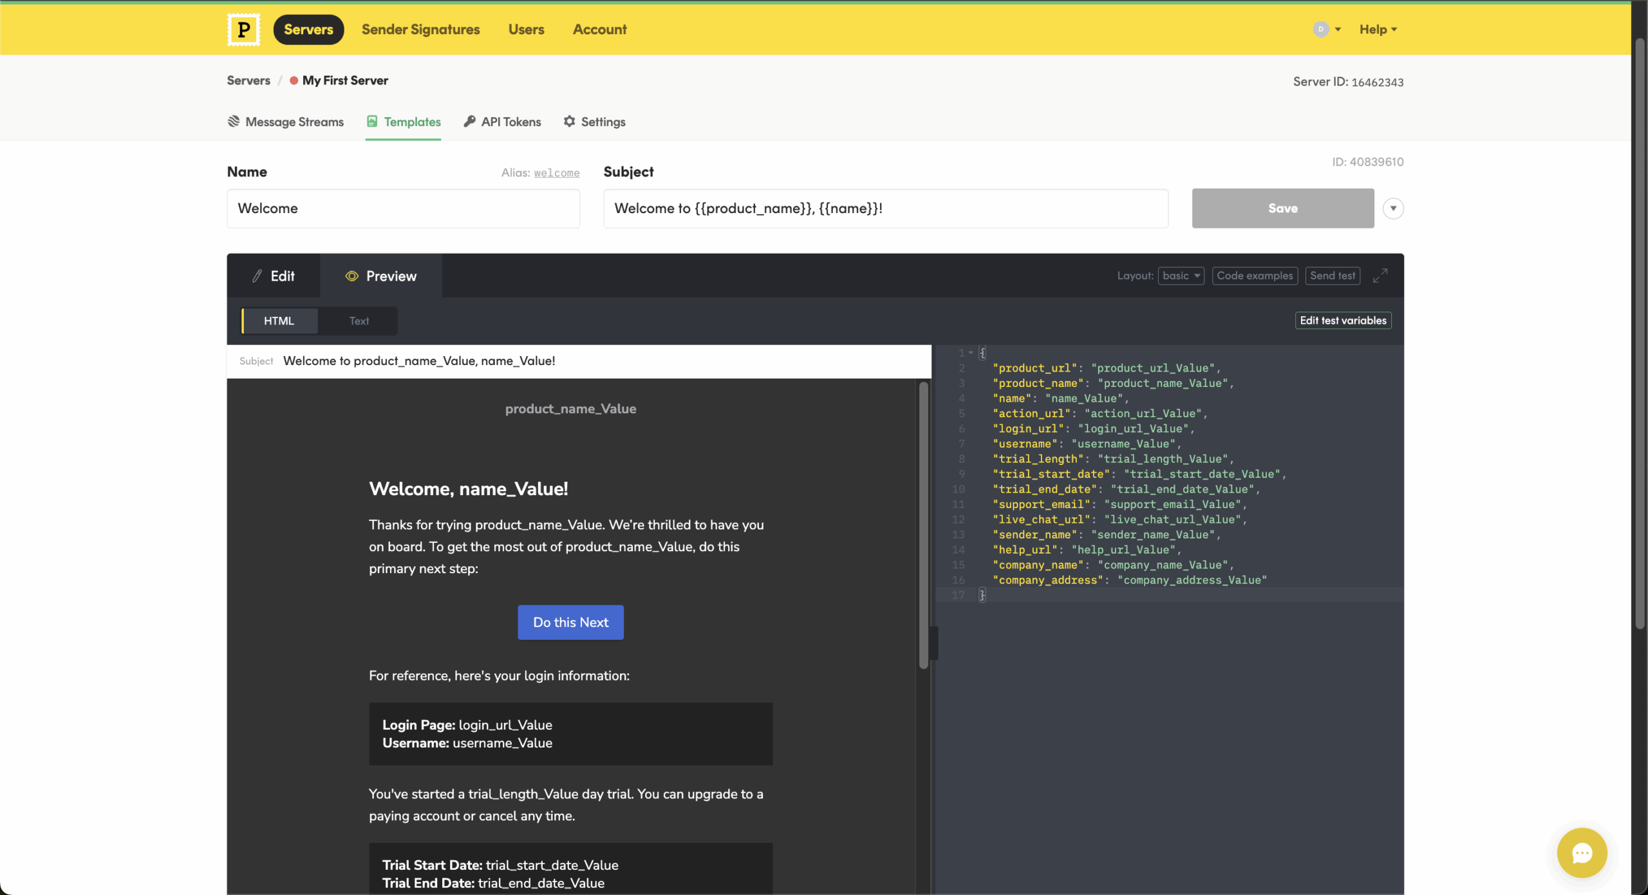
Task: Click the Send test button
Action: tap(1333, 276)
